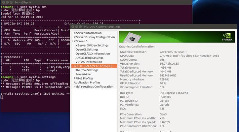Click the terminal cursor prompt box

click(x=2, y=97)
